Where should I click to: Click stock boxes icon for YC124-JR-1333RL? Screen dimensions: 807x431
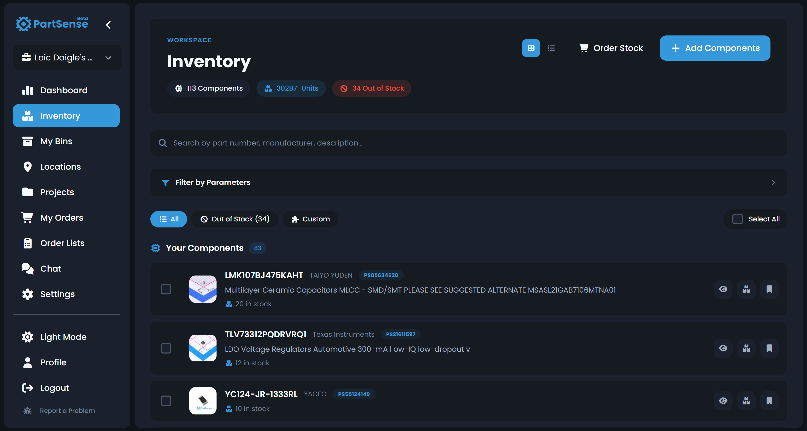coord(746,401)
